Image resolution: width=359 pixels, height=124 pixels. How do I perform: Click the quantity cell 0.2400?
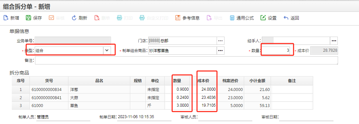click(x=177, y=98)
